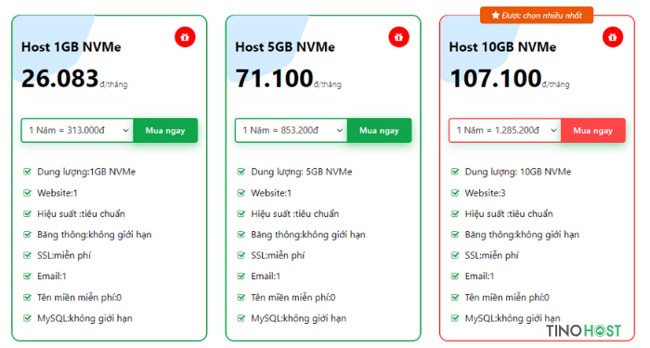
Task: Click the red 'Mua ngay' button for Host 10GB
Action: [x=593, y=131]
